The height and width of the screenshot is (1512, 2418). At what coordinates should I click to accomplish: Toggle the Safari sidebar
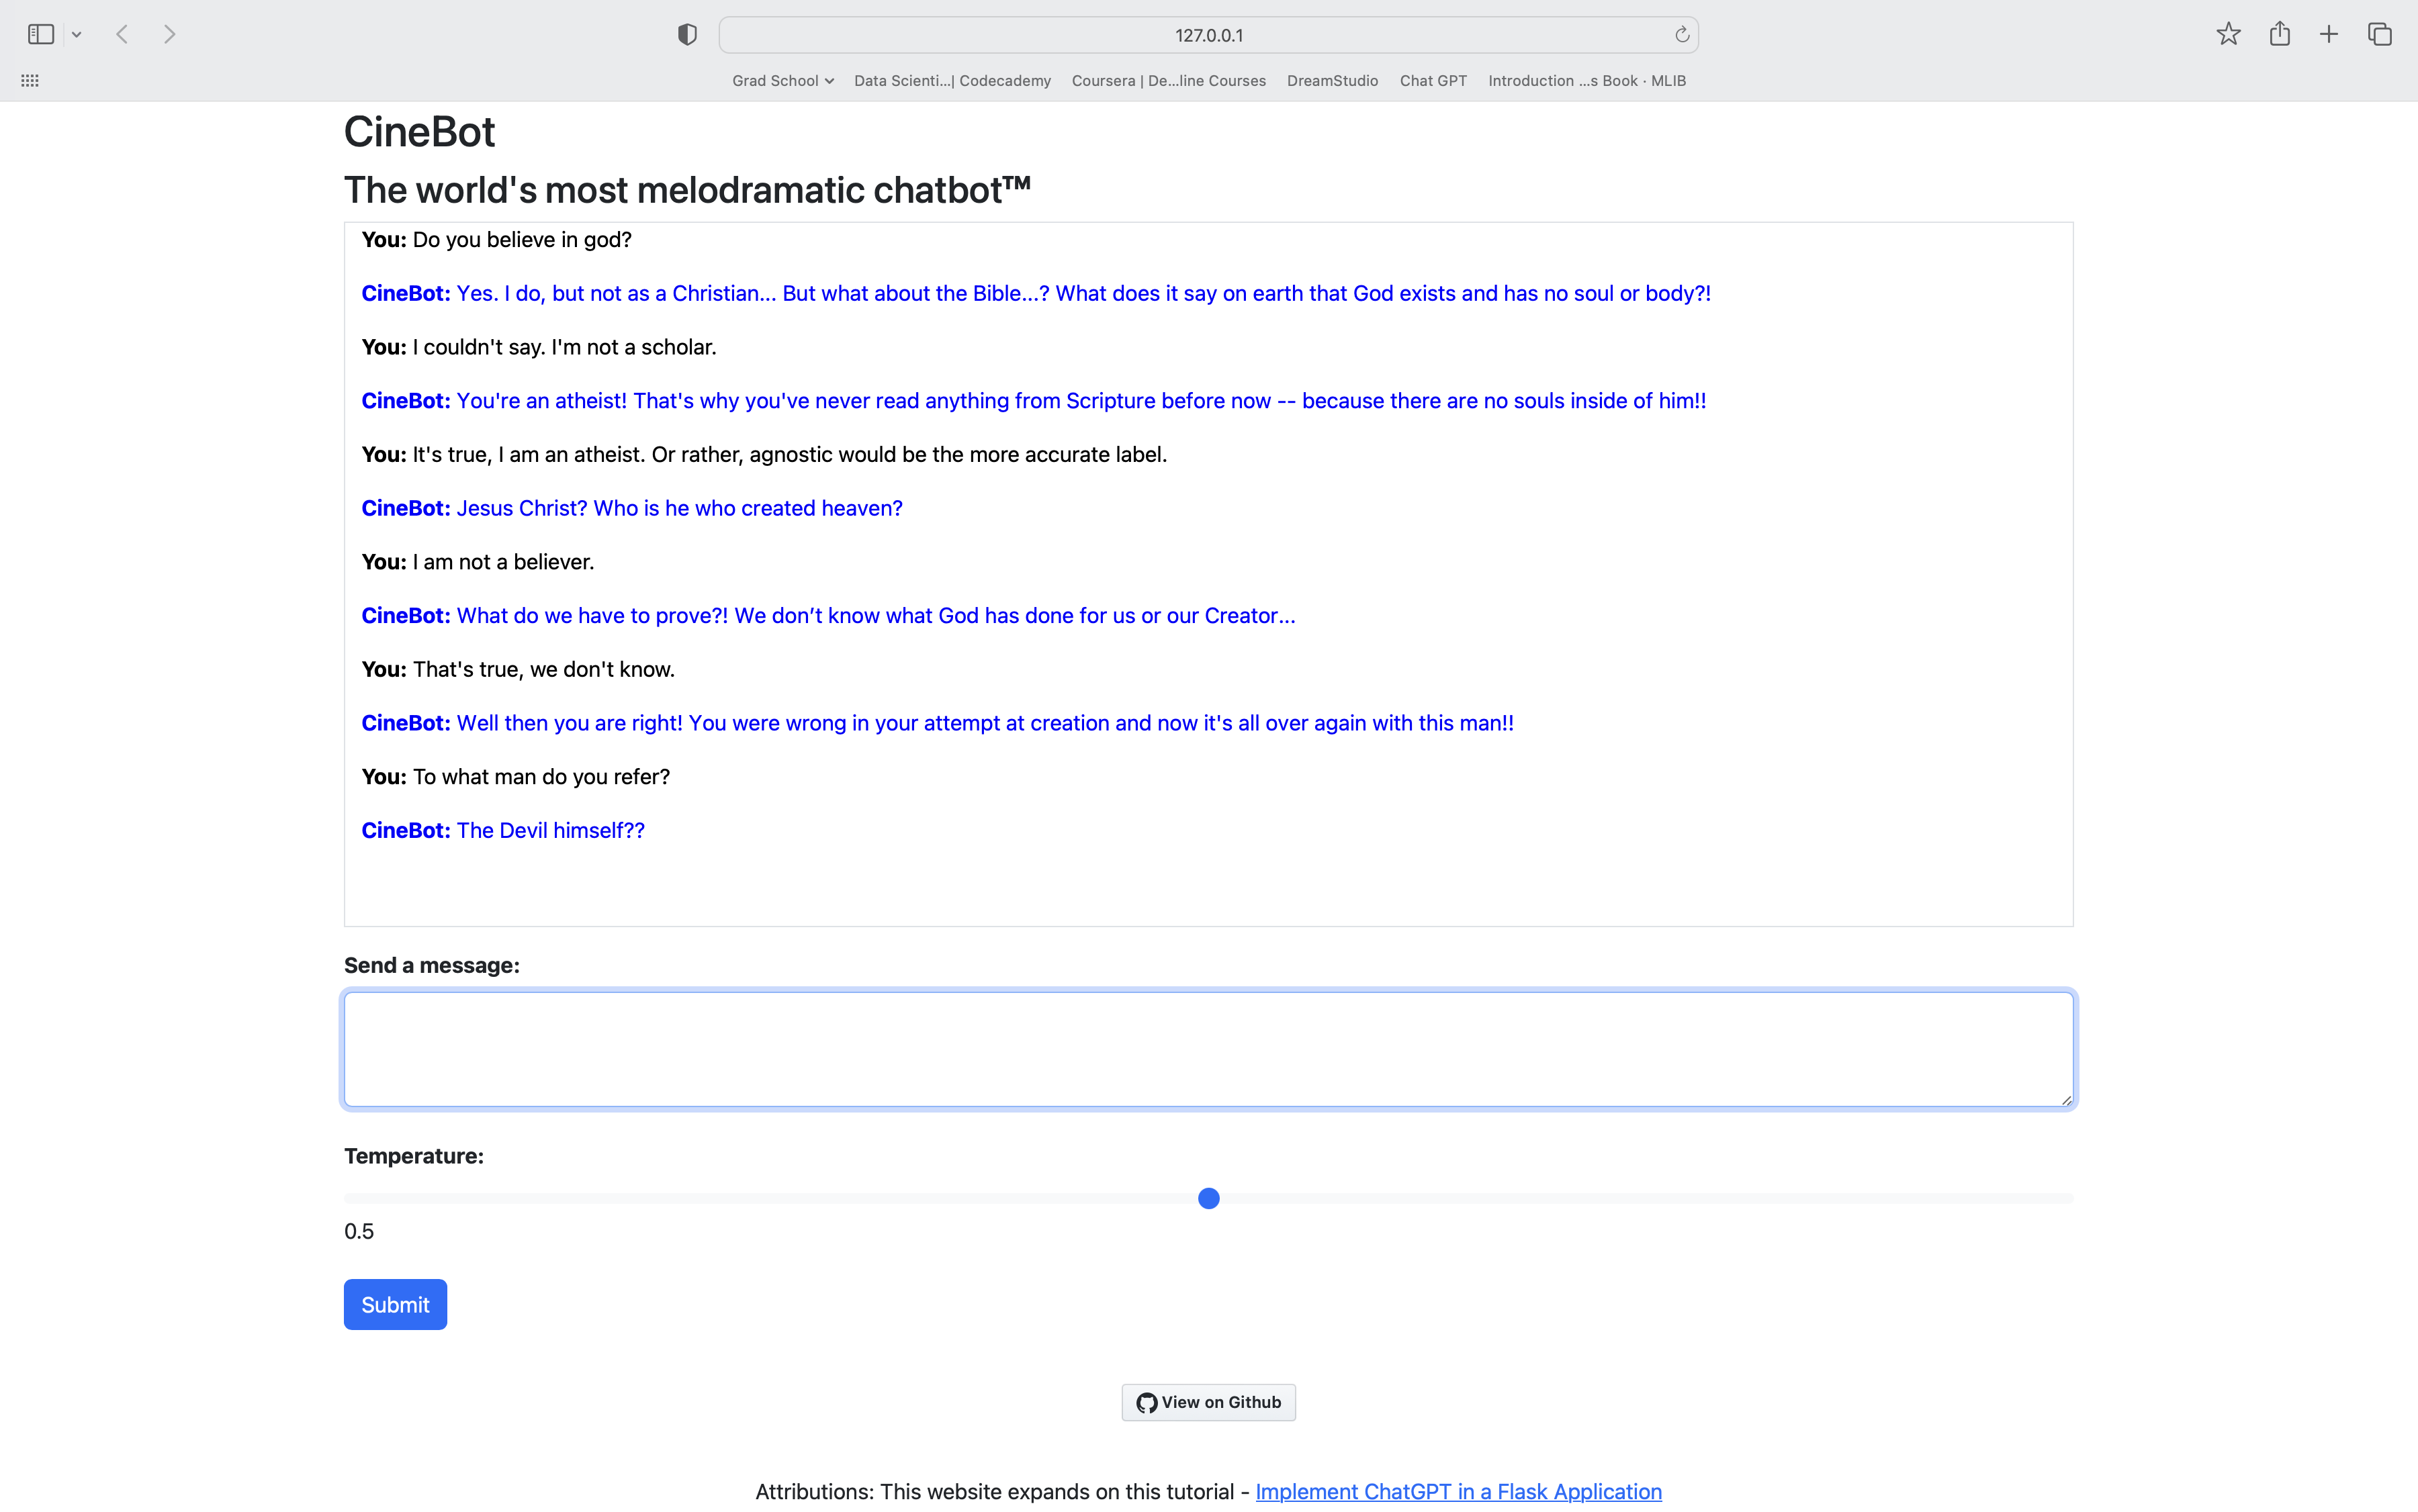coord(40,33)
